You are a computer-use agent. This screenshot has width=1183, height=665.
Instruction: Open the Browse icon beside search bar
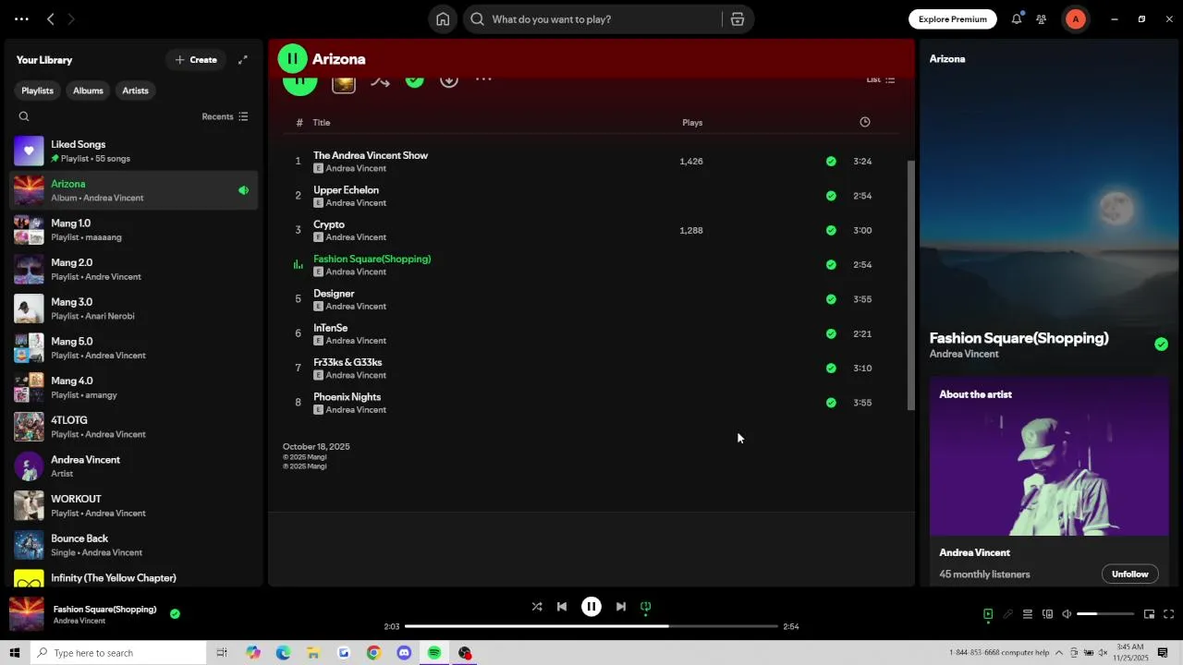(738, 19)
